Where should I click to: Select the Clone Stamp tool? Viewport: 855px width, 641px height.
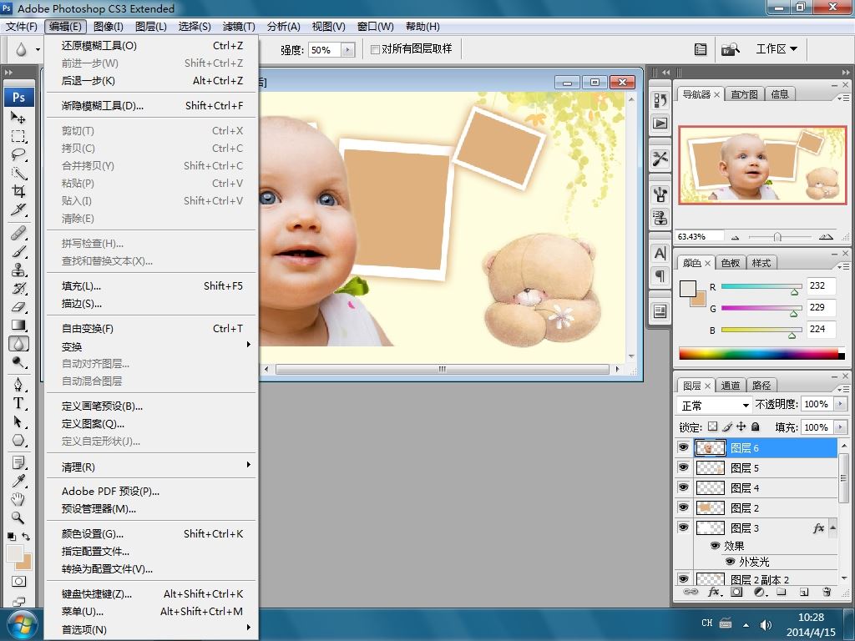(x=18, y=270)
